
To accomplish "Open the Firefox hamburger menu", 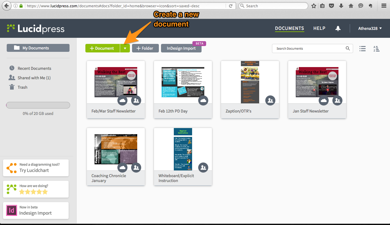I will point(384,6).
